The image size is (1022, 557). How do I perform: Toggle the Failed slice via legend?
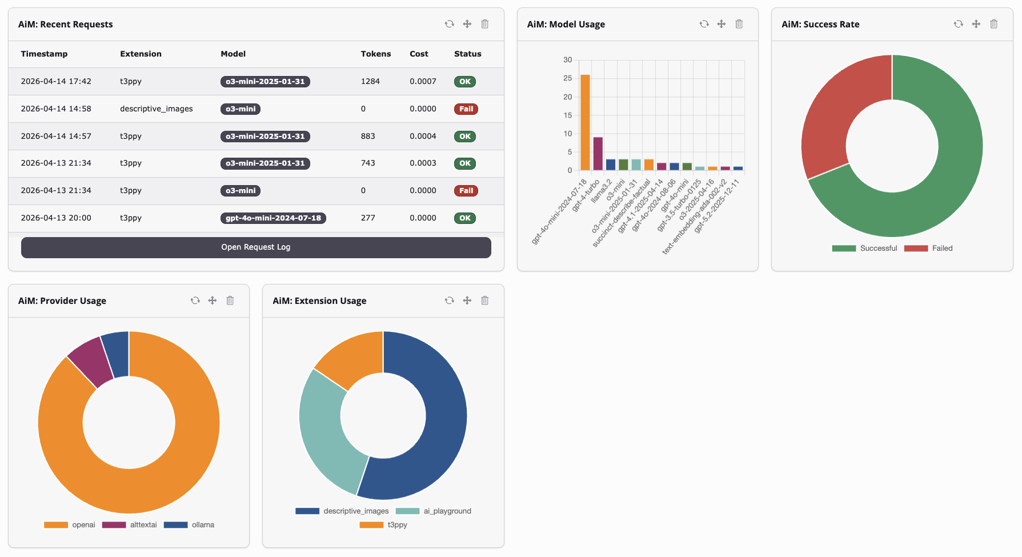928,248
